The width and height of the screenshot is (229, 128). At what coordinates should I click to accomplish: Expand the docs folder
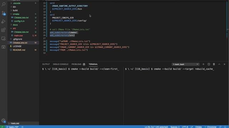point(15,25)
